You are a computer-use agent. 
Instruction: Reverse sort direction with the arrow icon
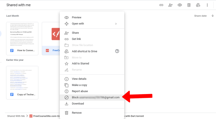click(x=212, y=16)
